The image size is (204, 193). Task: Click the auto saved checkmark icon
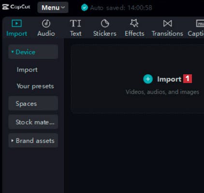click(x=85, y=8)
